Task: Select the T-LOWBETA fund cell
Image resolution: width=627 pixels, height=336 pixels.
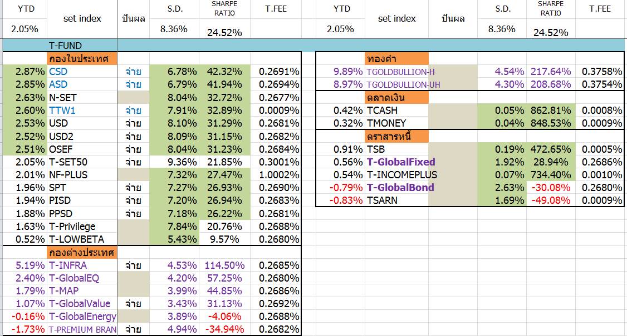Action: [x=82, y=239]
